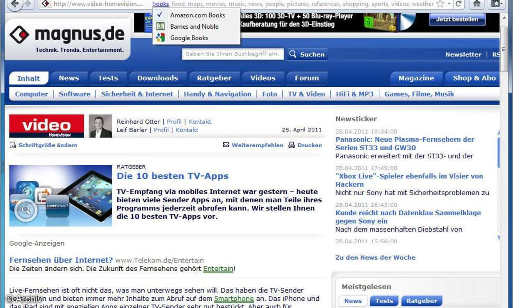The height and width of the screenshot is (308, 513).
Task: Click the 'maps' category in address bar
Action: coord(195,4)
